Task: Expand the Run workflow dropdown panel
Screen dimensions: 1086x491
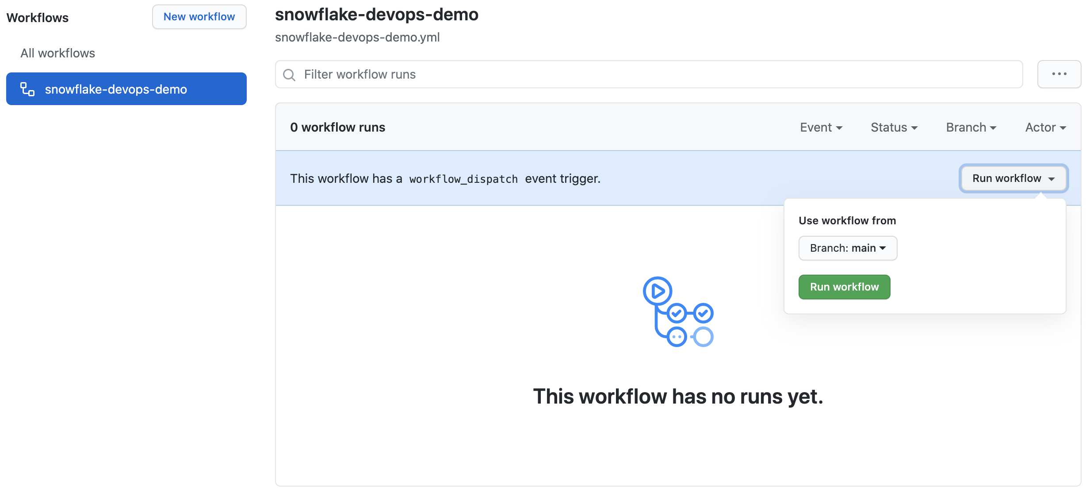Action: [x=1013, y=179]
